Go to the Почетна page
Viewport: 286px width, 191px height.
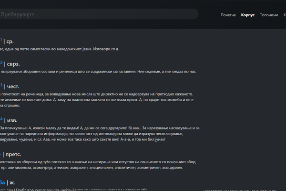click(x=228, y=15)
